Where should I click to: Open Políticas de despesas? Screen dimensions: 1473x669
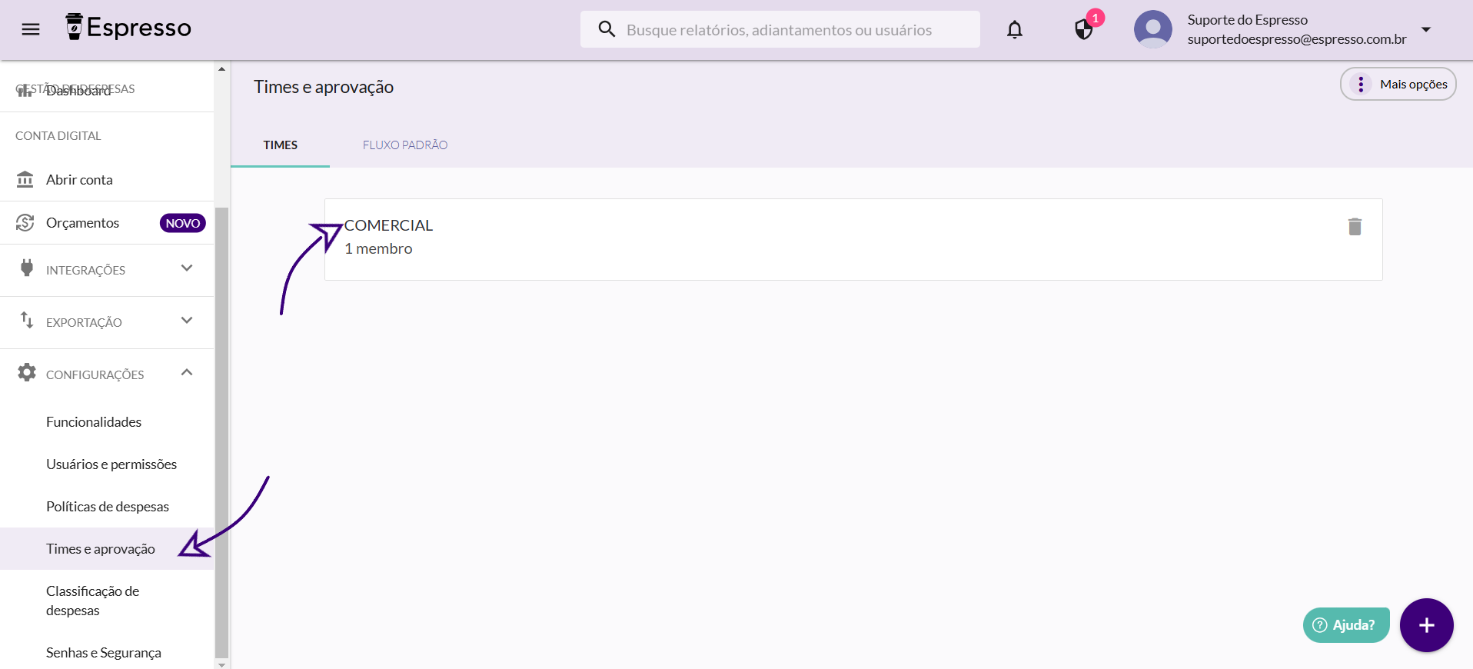pyautogui.click(x=107, y=507)
